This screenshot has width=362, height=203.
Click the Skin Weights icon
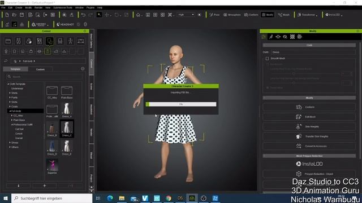click(299, 126)
